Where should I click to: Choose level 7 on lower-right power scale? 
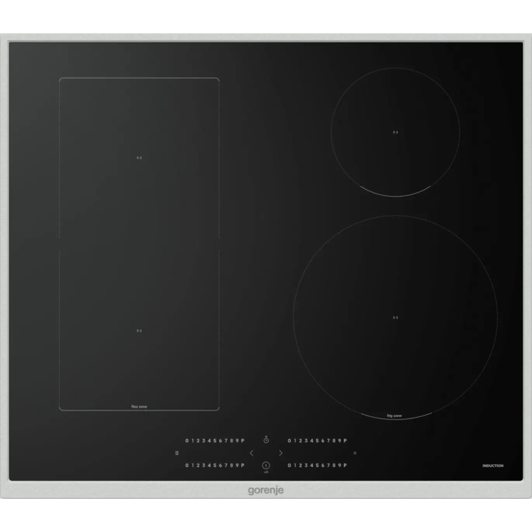click(x=329, y=465)
